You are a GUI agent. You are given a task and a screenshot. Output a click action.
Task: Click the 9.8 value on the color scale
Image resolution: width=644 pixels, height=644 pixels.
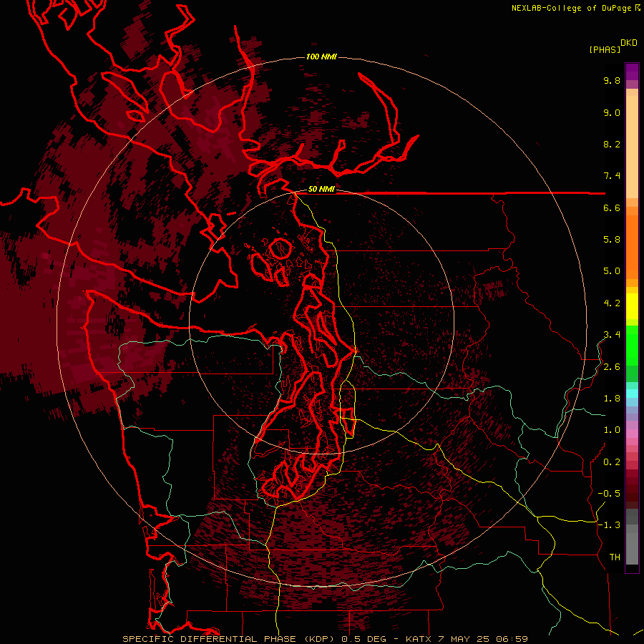click(x=612, y=80)
